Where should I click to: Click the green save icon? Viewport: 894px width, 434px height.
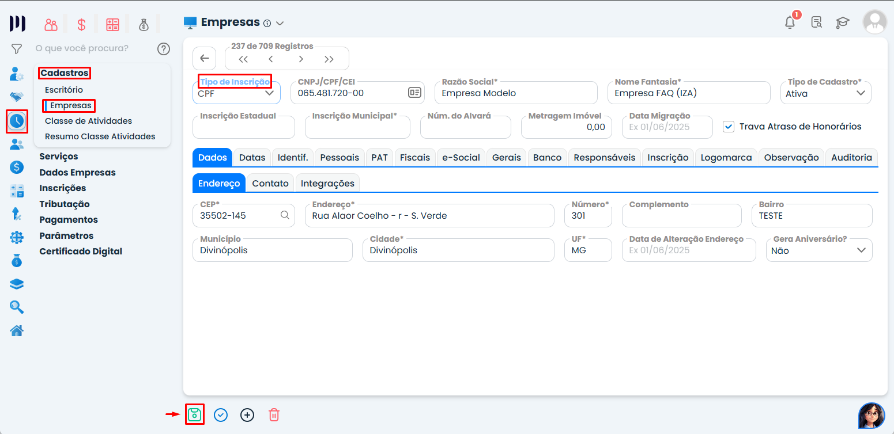point(195,414)
